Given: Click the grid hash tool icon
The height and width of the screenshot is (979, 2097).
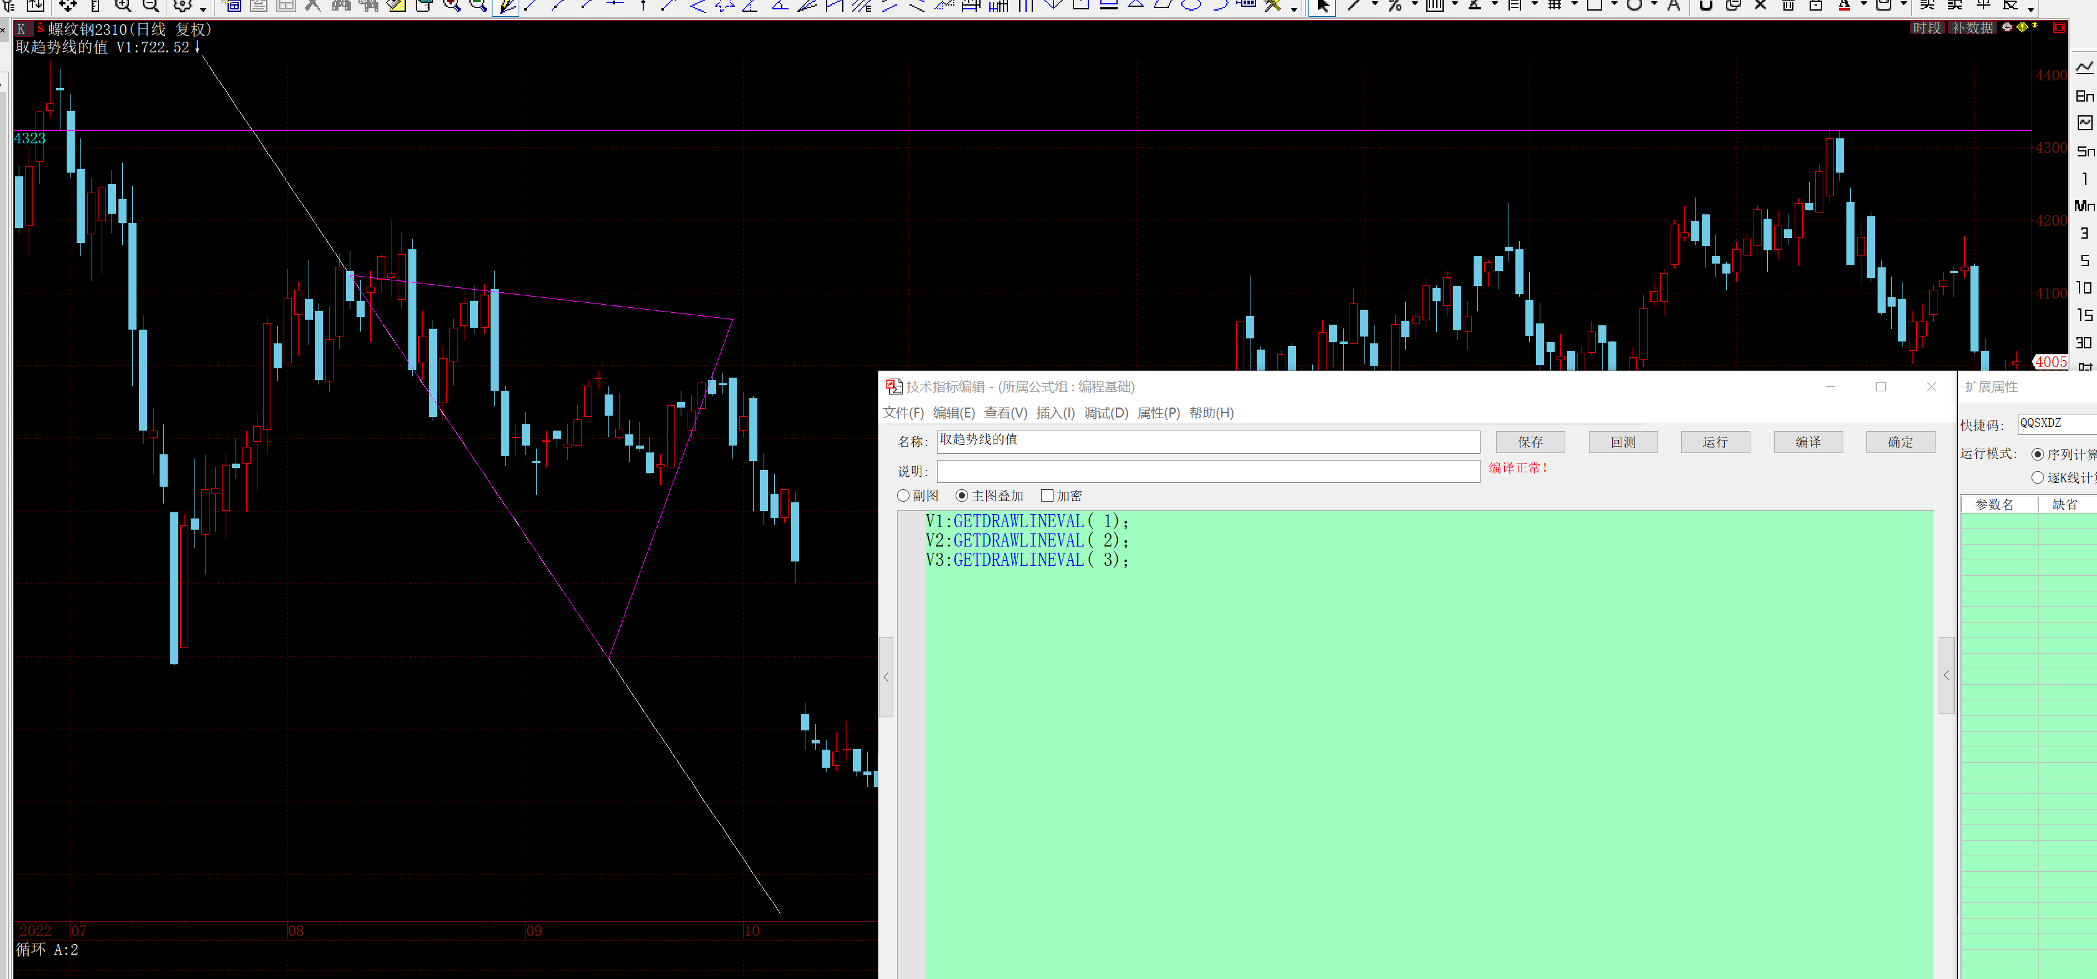Looking at the screenshot, I should (1554, 6).
